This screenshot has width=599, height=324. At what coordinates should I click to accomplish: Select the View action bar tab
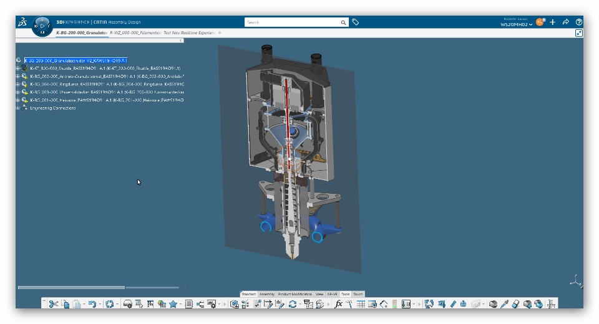(x=319, y=294)
